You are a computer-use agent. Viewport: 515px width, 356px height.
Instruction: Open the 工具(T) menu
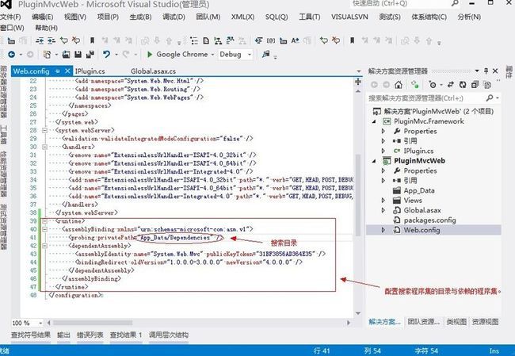(309, 17)
